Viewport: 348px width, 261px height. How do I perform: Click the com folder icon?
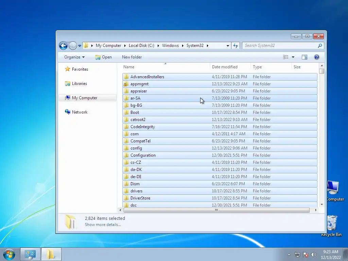point(126,134)
